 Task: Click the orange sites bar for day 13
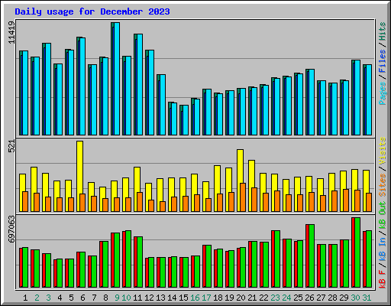(x=163, y=207)
